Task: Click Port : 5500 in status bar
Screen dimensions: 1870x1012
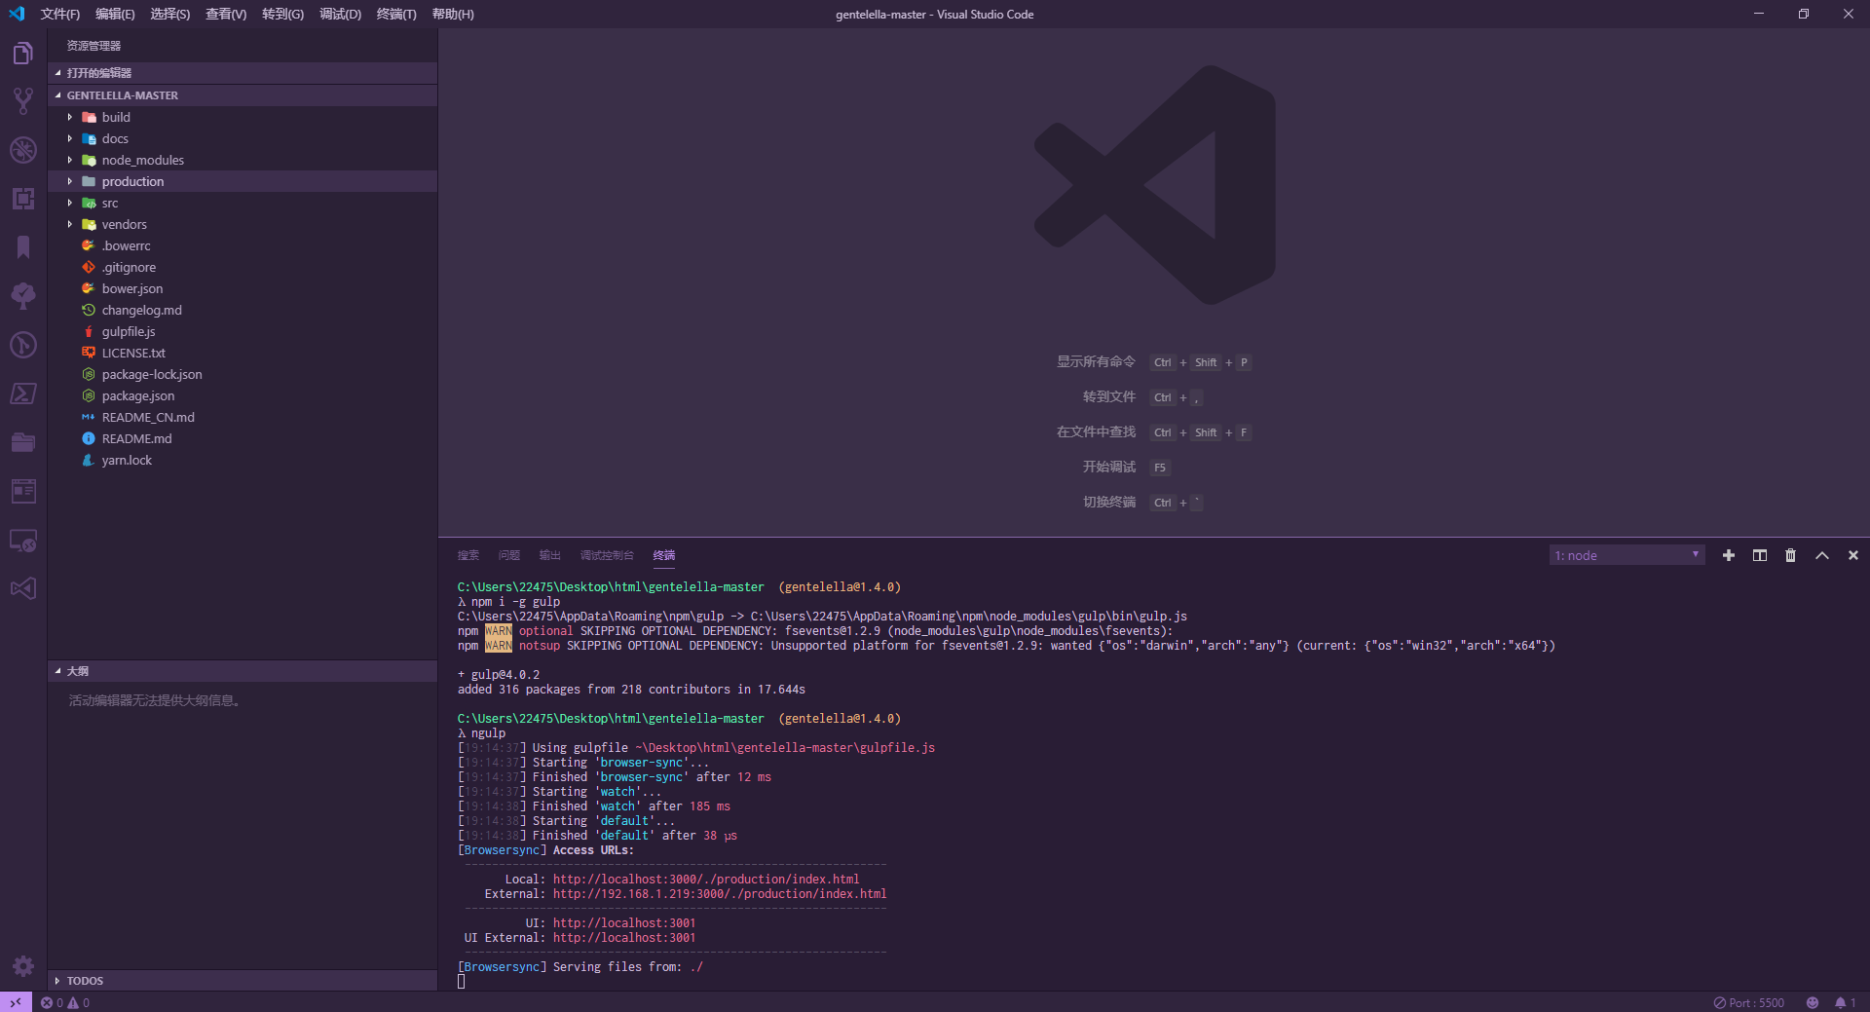Action: coord(1749,1002)
